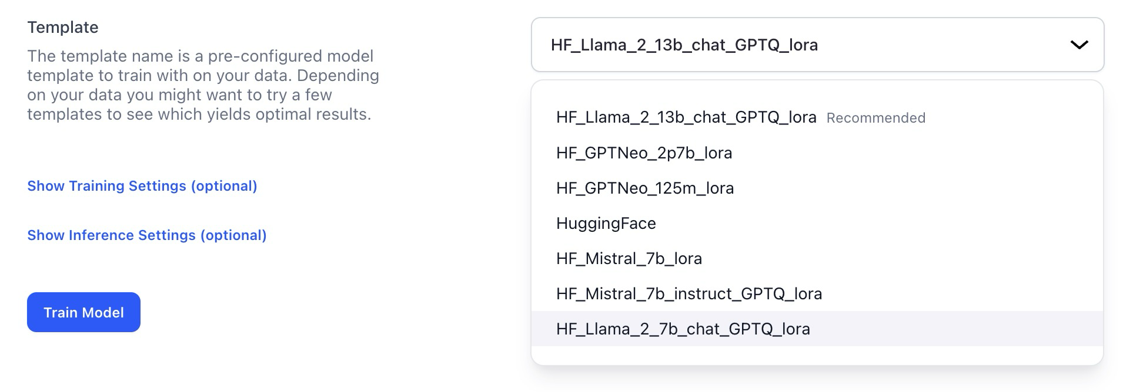Screen dimensions: 1123x392
Task: Select the HuggingFace template option
Action: pos(606,224)
